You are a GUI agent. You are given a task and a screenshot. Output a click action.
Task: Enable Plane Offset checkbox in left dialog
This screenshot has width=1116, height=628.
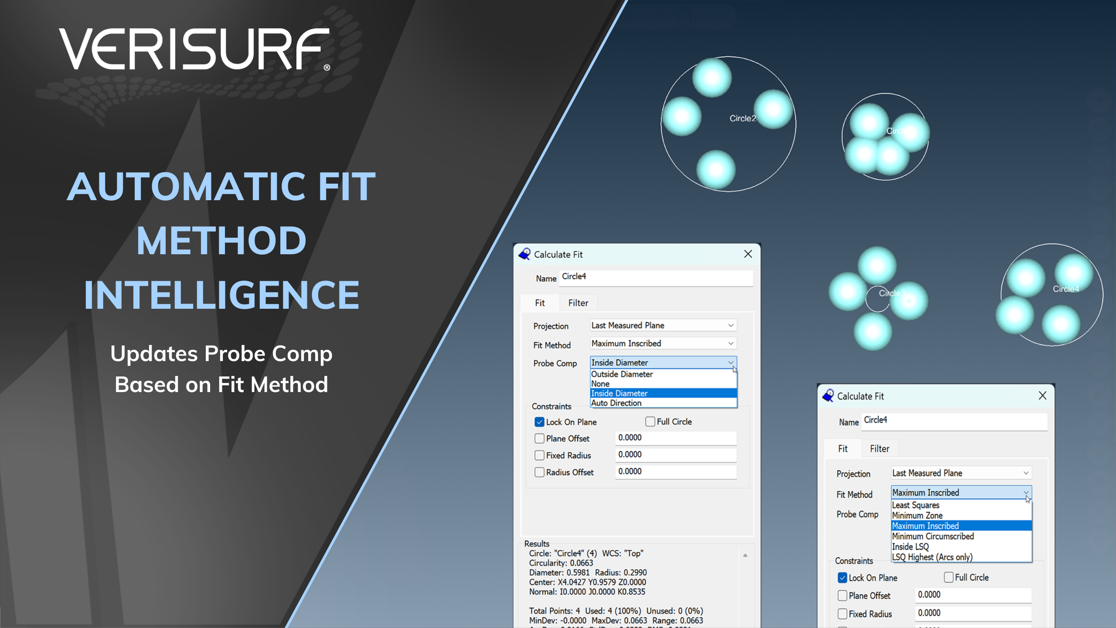539,439
